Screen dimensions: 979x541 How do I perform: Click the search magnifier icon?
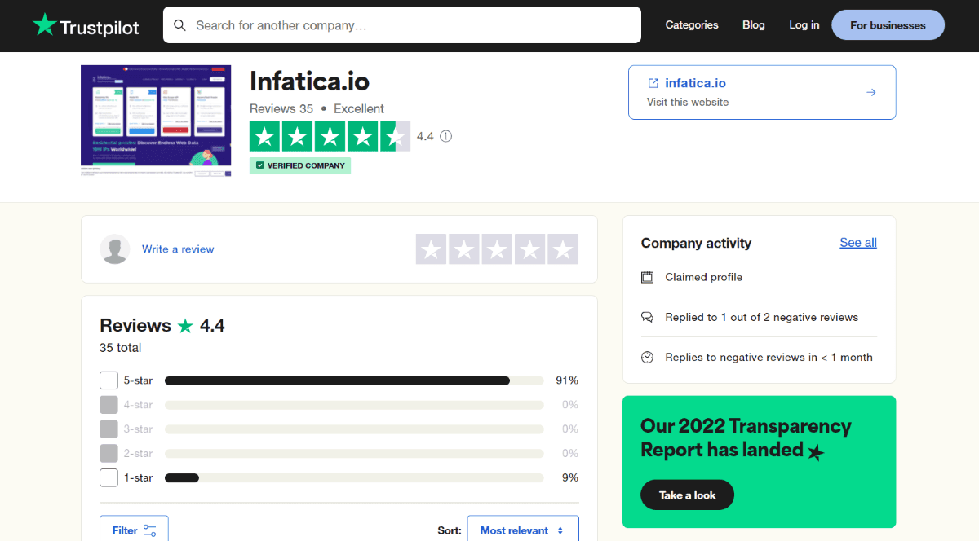179,25
